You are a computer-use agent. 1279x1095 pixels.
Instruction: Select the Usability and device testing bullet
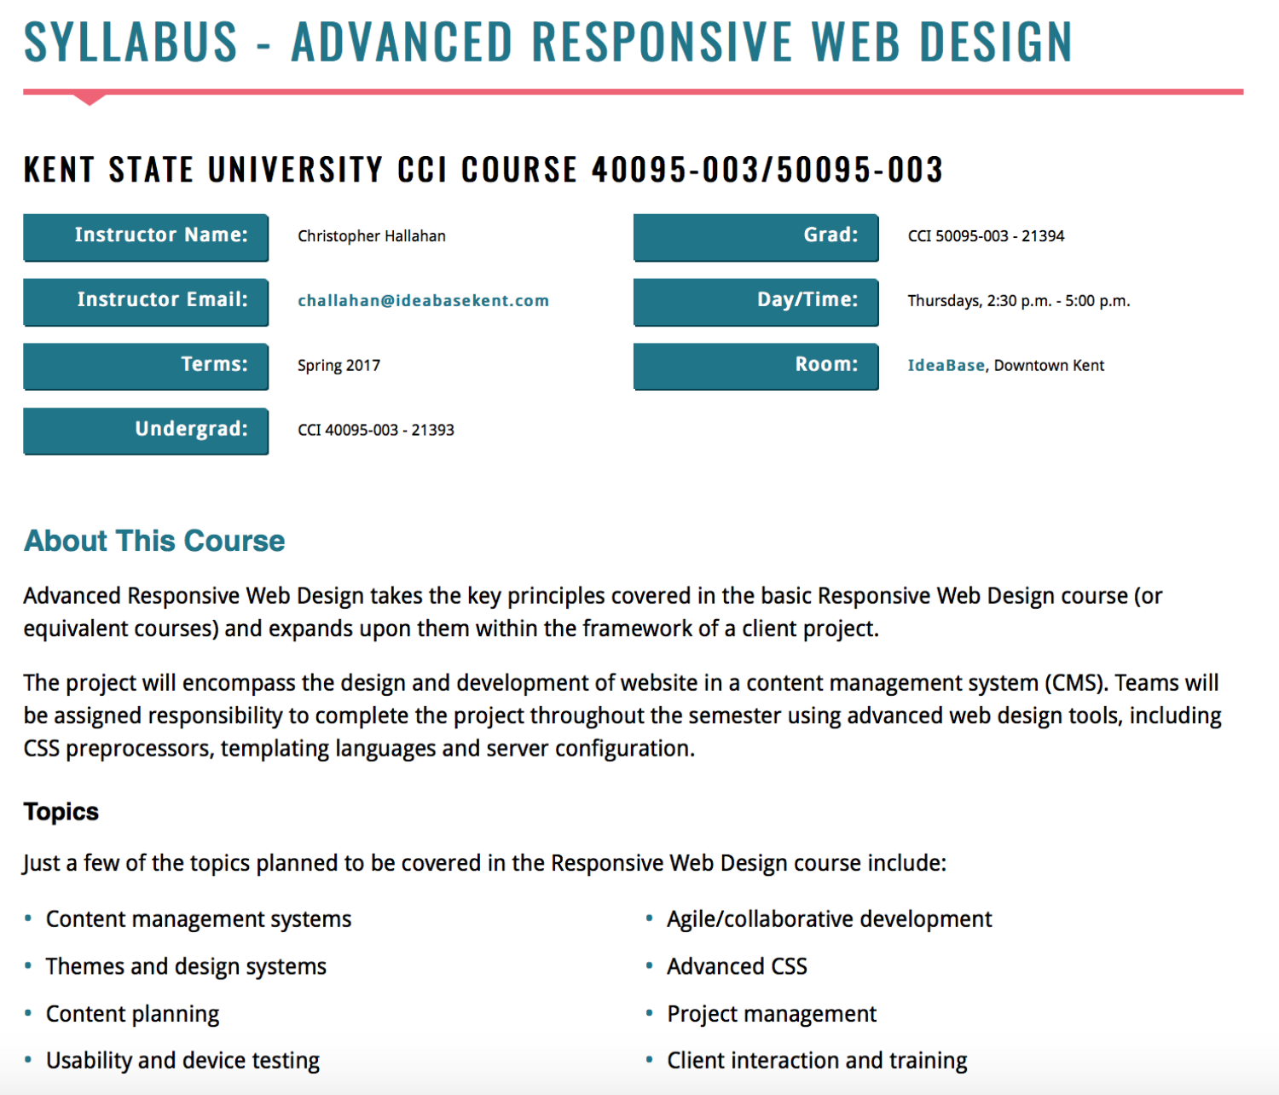point(182,1060)
